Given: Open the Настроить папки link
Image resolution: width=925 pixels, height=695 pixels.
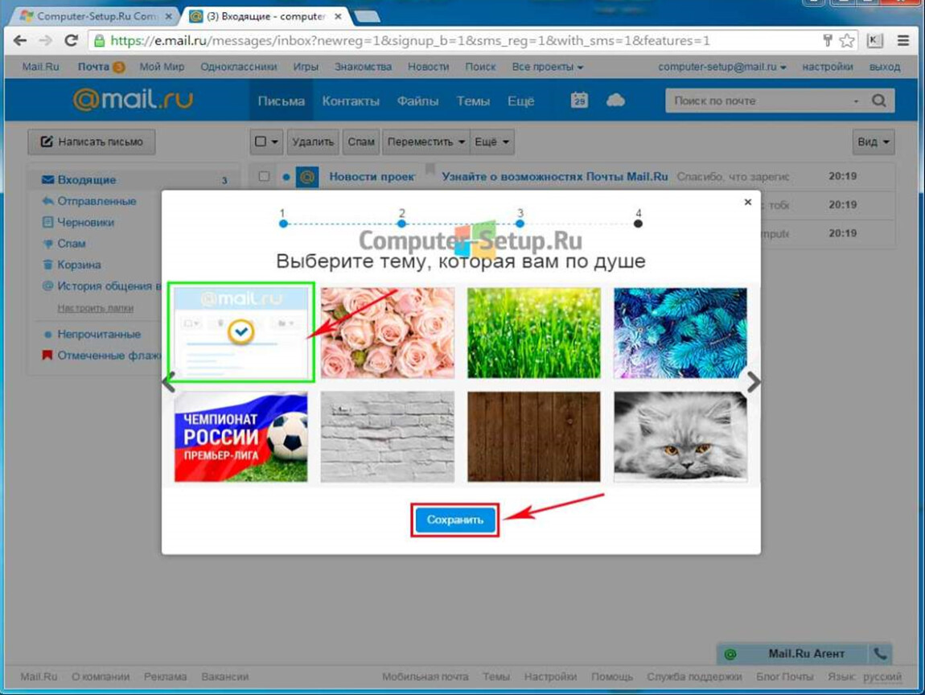Looking at the screenshot, I should pos(95,308).
